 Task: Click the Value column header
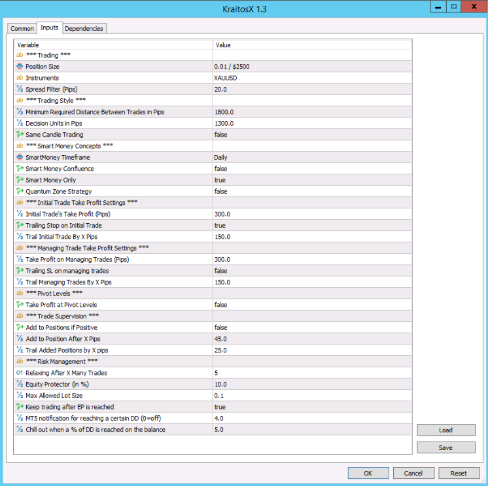click(312, 44)
